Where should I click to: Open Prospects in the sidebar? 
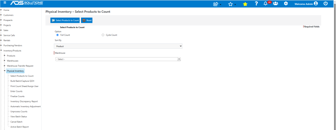coord(8,20)
